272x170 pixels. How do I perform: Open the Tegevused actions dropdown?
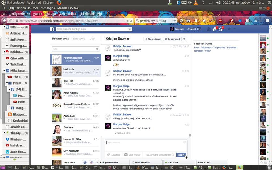(x=172, y=39)
